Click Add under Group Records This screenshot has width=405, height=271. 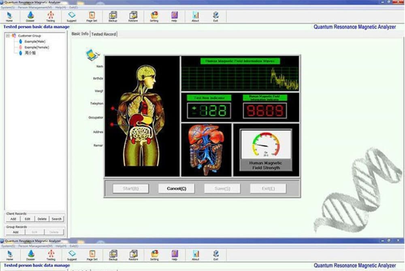[15, 232]
